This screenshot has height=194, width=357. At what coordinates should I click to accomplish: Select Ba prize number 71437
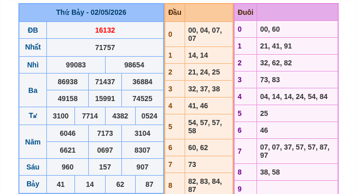coord(105,82)
